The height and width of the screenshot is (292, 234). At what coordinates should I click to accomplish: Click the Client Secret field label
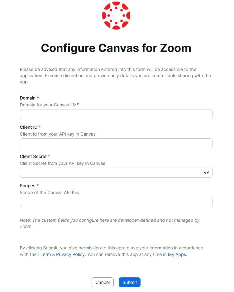[33, 156]
